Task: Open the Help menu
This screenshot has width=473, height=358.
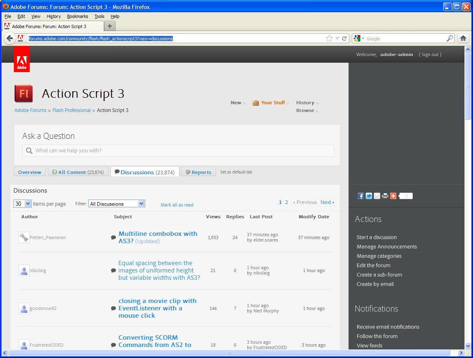Action: point(115,16)
